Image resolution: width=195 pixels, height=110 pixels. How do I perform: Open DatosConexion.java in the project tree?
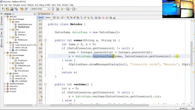(25, 24)
